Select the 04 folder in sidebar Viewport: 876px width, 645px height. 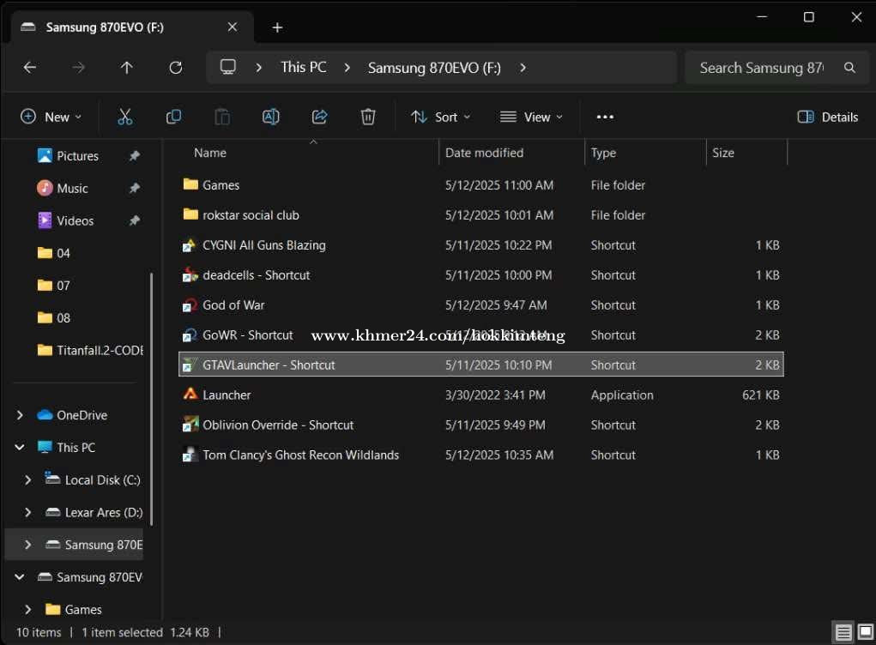coord(54,253)
